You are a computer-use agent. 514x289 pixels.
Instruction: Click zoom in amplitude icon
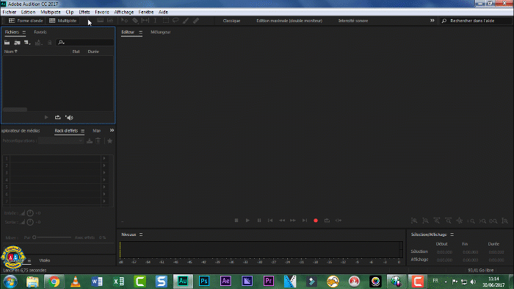coord(414,221)
